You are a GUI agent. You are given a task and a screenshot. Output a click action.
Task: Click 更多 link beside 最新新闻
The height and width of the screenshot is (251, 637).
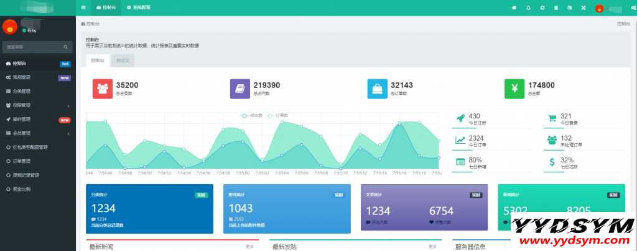[x=249, y=247]
